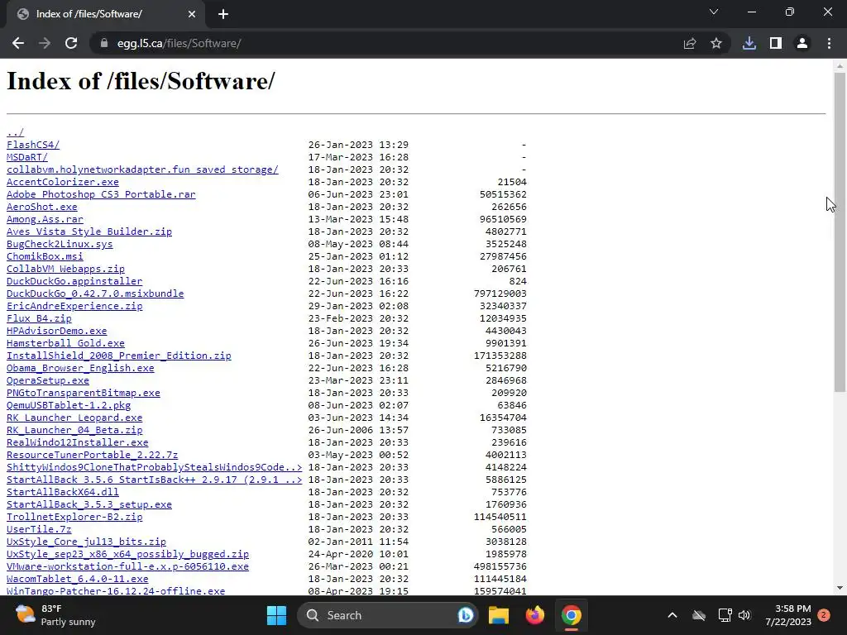Click the CollabVM_Webapps.zip link

(x=65, y=269)
